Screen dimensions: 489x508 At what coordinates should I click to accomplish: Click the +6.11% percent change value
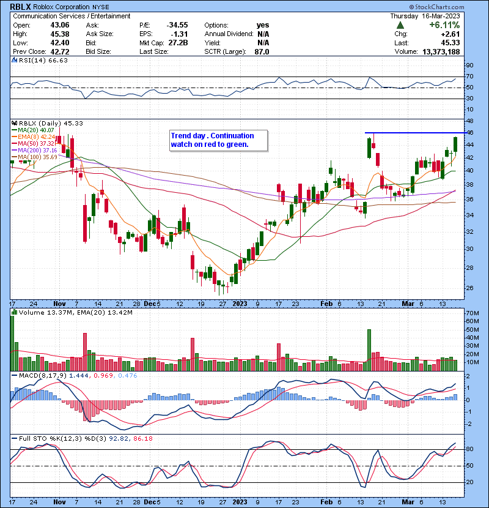pos(444,25)
